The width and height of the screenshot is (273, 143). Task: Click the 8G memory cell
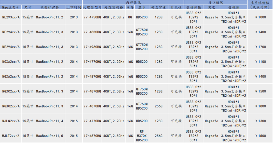tap(130, 17)
